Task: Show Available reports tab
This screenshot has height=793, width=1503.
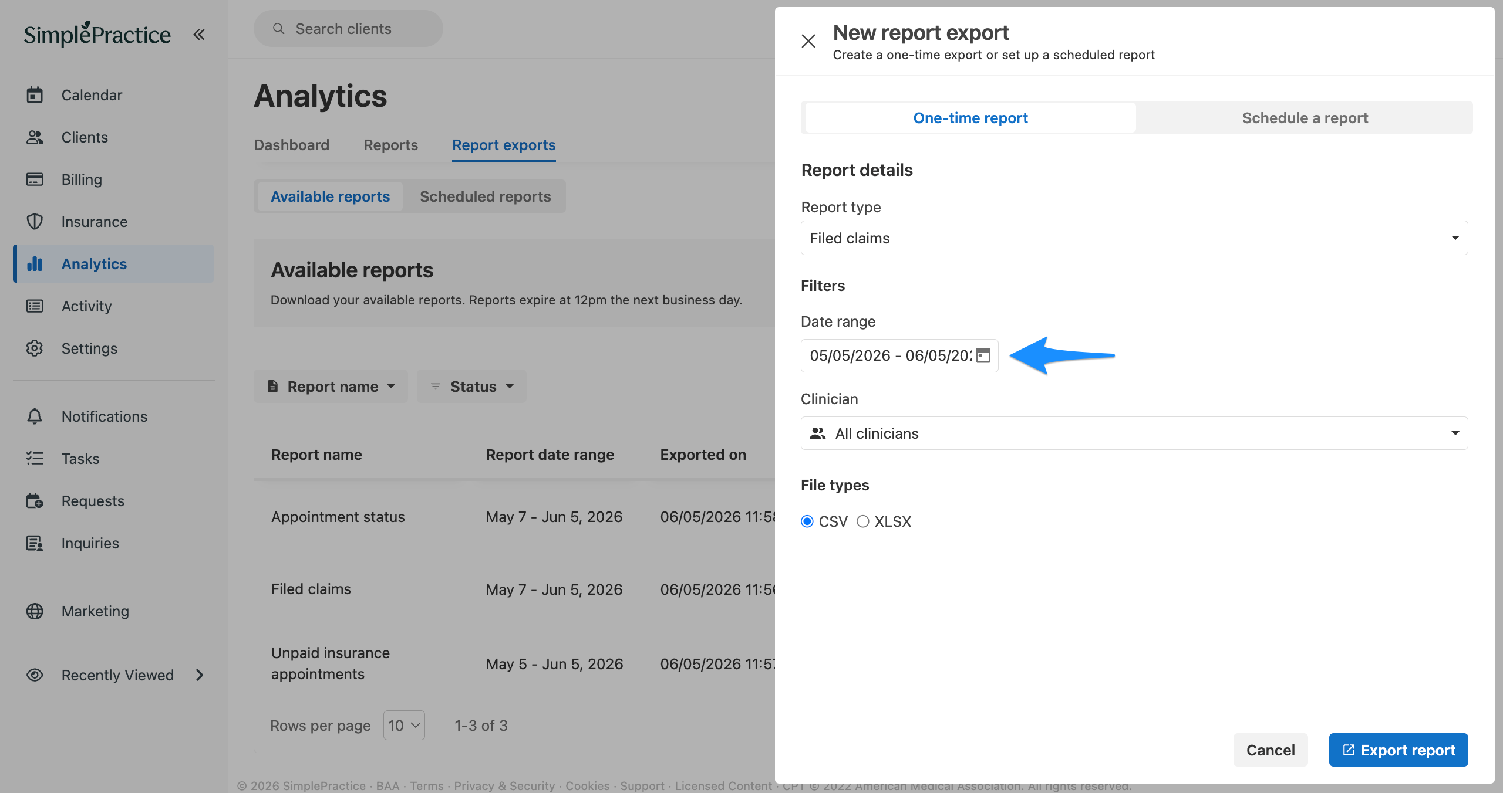Action: click(330, 196)
